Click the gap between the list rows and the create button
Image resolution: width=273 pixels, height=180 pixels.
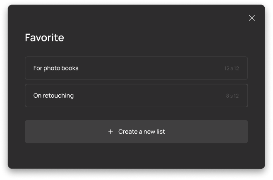(x=136, y=114)
